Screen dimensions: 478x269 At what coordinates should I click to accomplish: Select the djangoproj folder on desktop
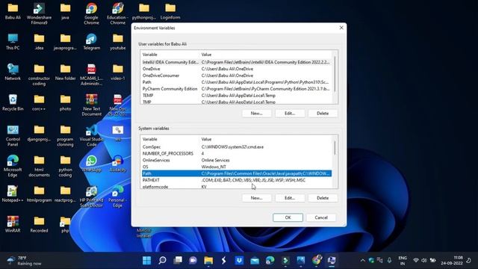[39, 133]
